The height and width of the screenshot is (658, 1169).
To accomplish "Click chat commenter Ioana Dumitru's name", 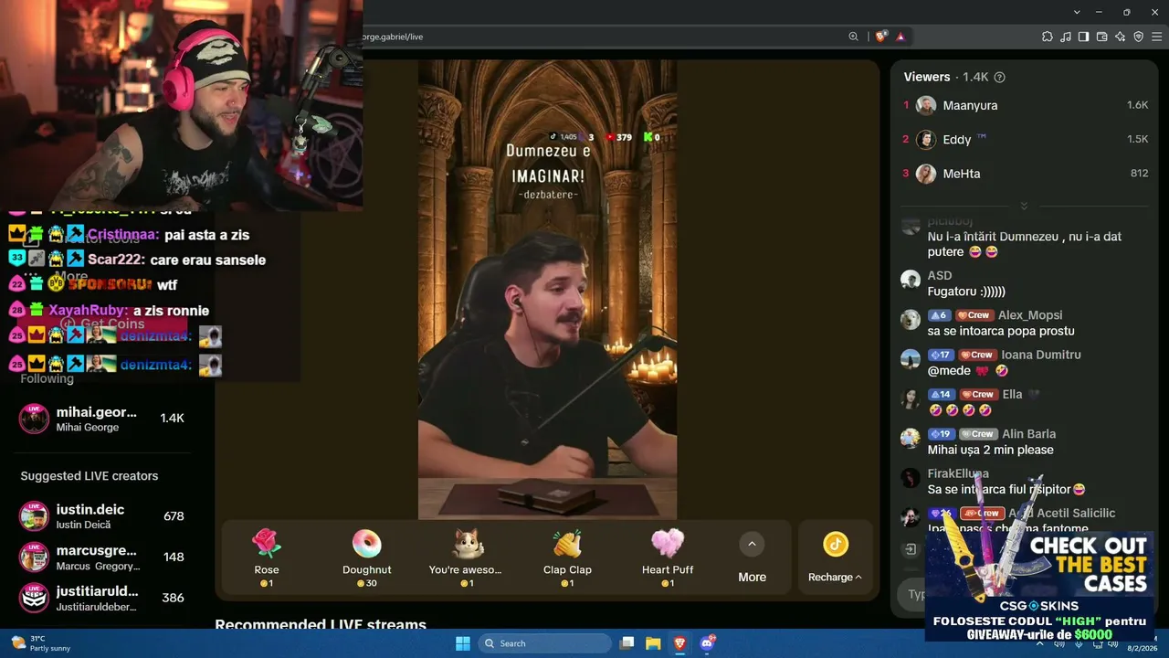I will 1041,355.
